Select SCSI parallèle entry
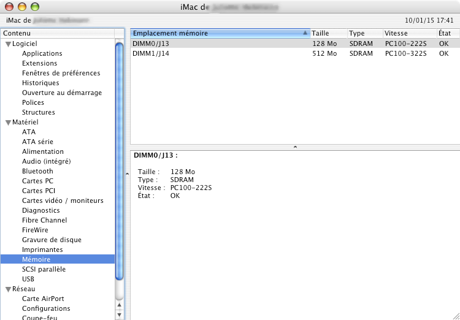Screen dimensions: 460x320 click(44, 269)
